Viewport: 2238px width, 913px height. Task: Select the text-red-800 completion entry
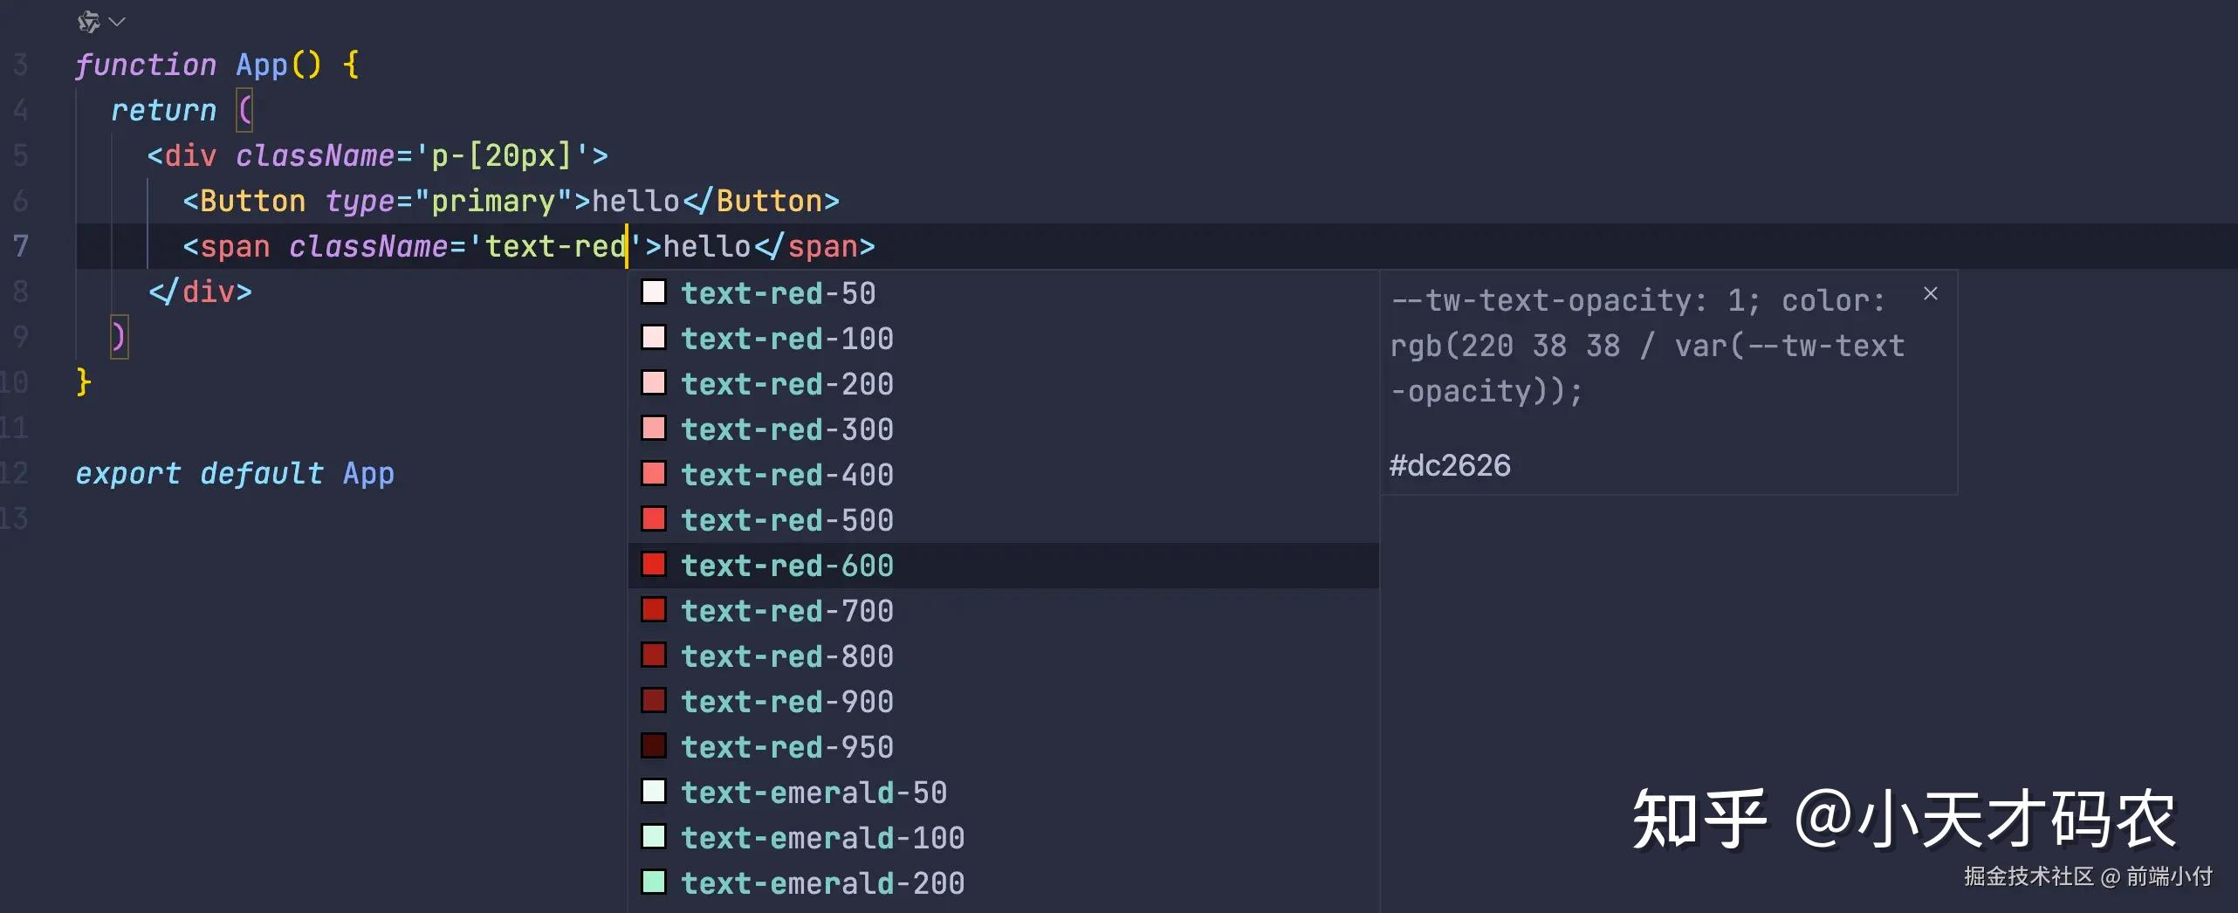pos(786,656)
